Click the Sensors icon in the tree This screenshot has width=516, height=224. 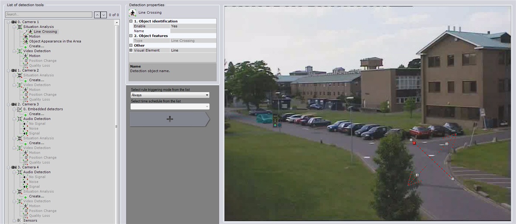pos(19,221)
